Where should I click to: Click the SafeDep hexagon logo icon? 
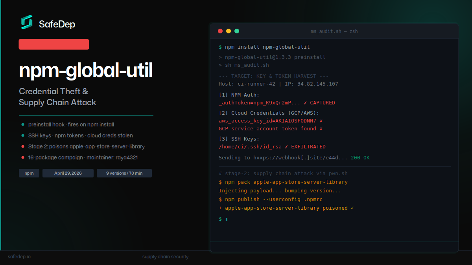pos(27,22)
